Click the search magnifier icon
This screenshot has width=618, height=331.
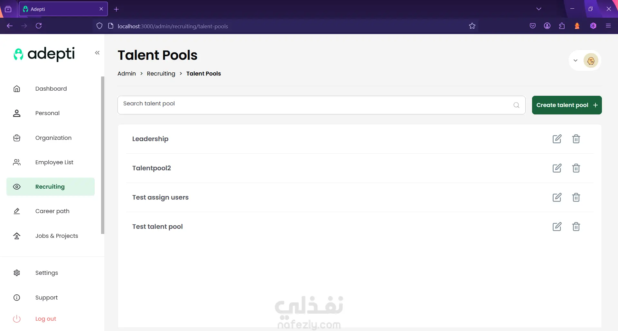[516, 105]
